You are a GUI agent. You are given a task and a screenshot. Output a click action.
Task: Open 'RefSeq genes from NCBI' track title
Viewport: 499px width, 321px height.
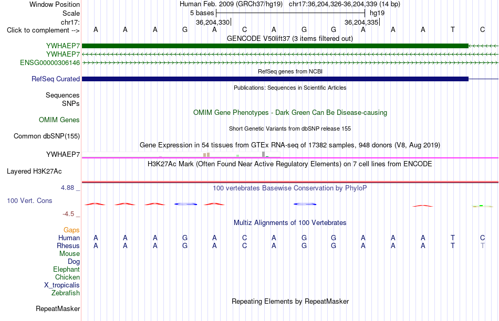[x=290, y=71]
